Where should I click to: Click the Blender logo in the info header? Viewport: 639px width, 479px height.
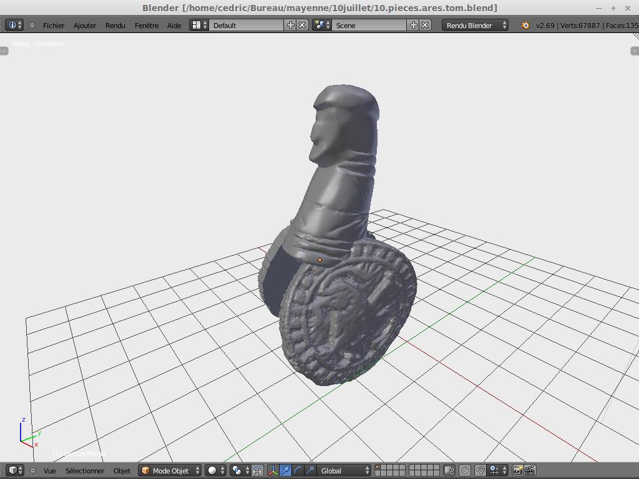(x=525, y=26)
